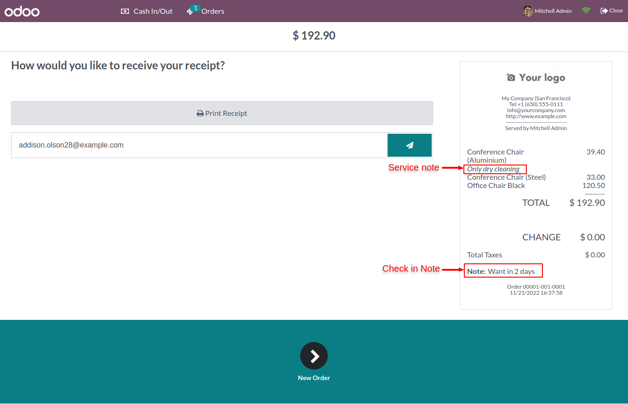628x404 pixels.
Task: Click the CHANGE label on receipt
Action: (542, 237)
